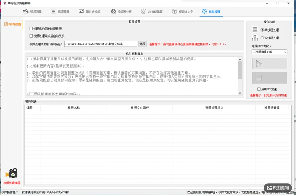This screenshot has height=195, width=296.
Task: Open the 软件设置 item in left sidebar
Action: pos(13,24)
